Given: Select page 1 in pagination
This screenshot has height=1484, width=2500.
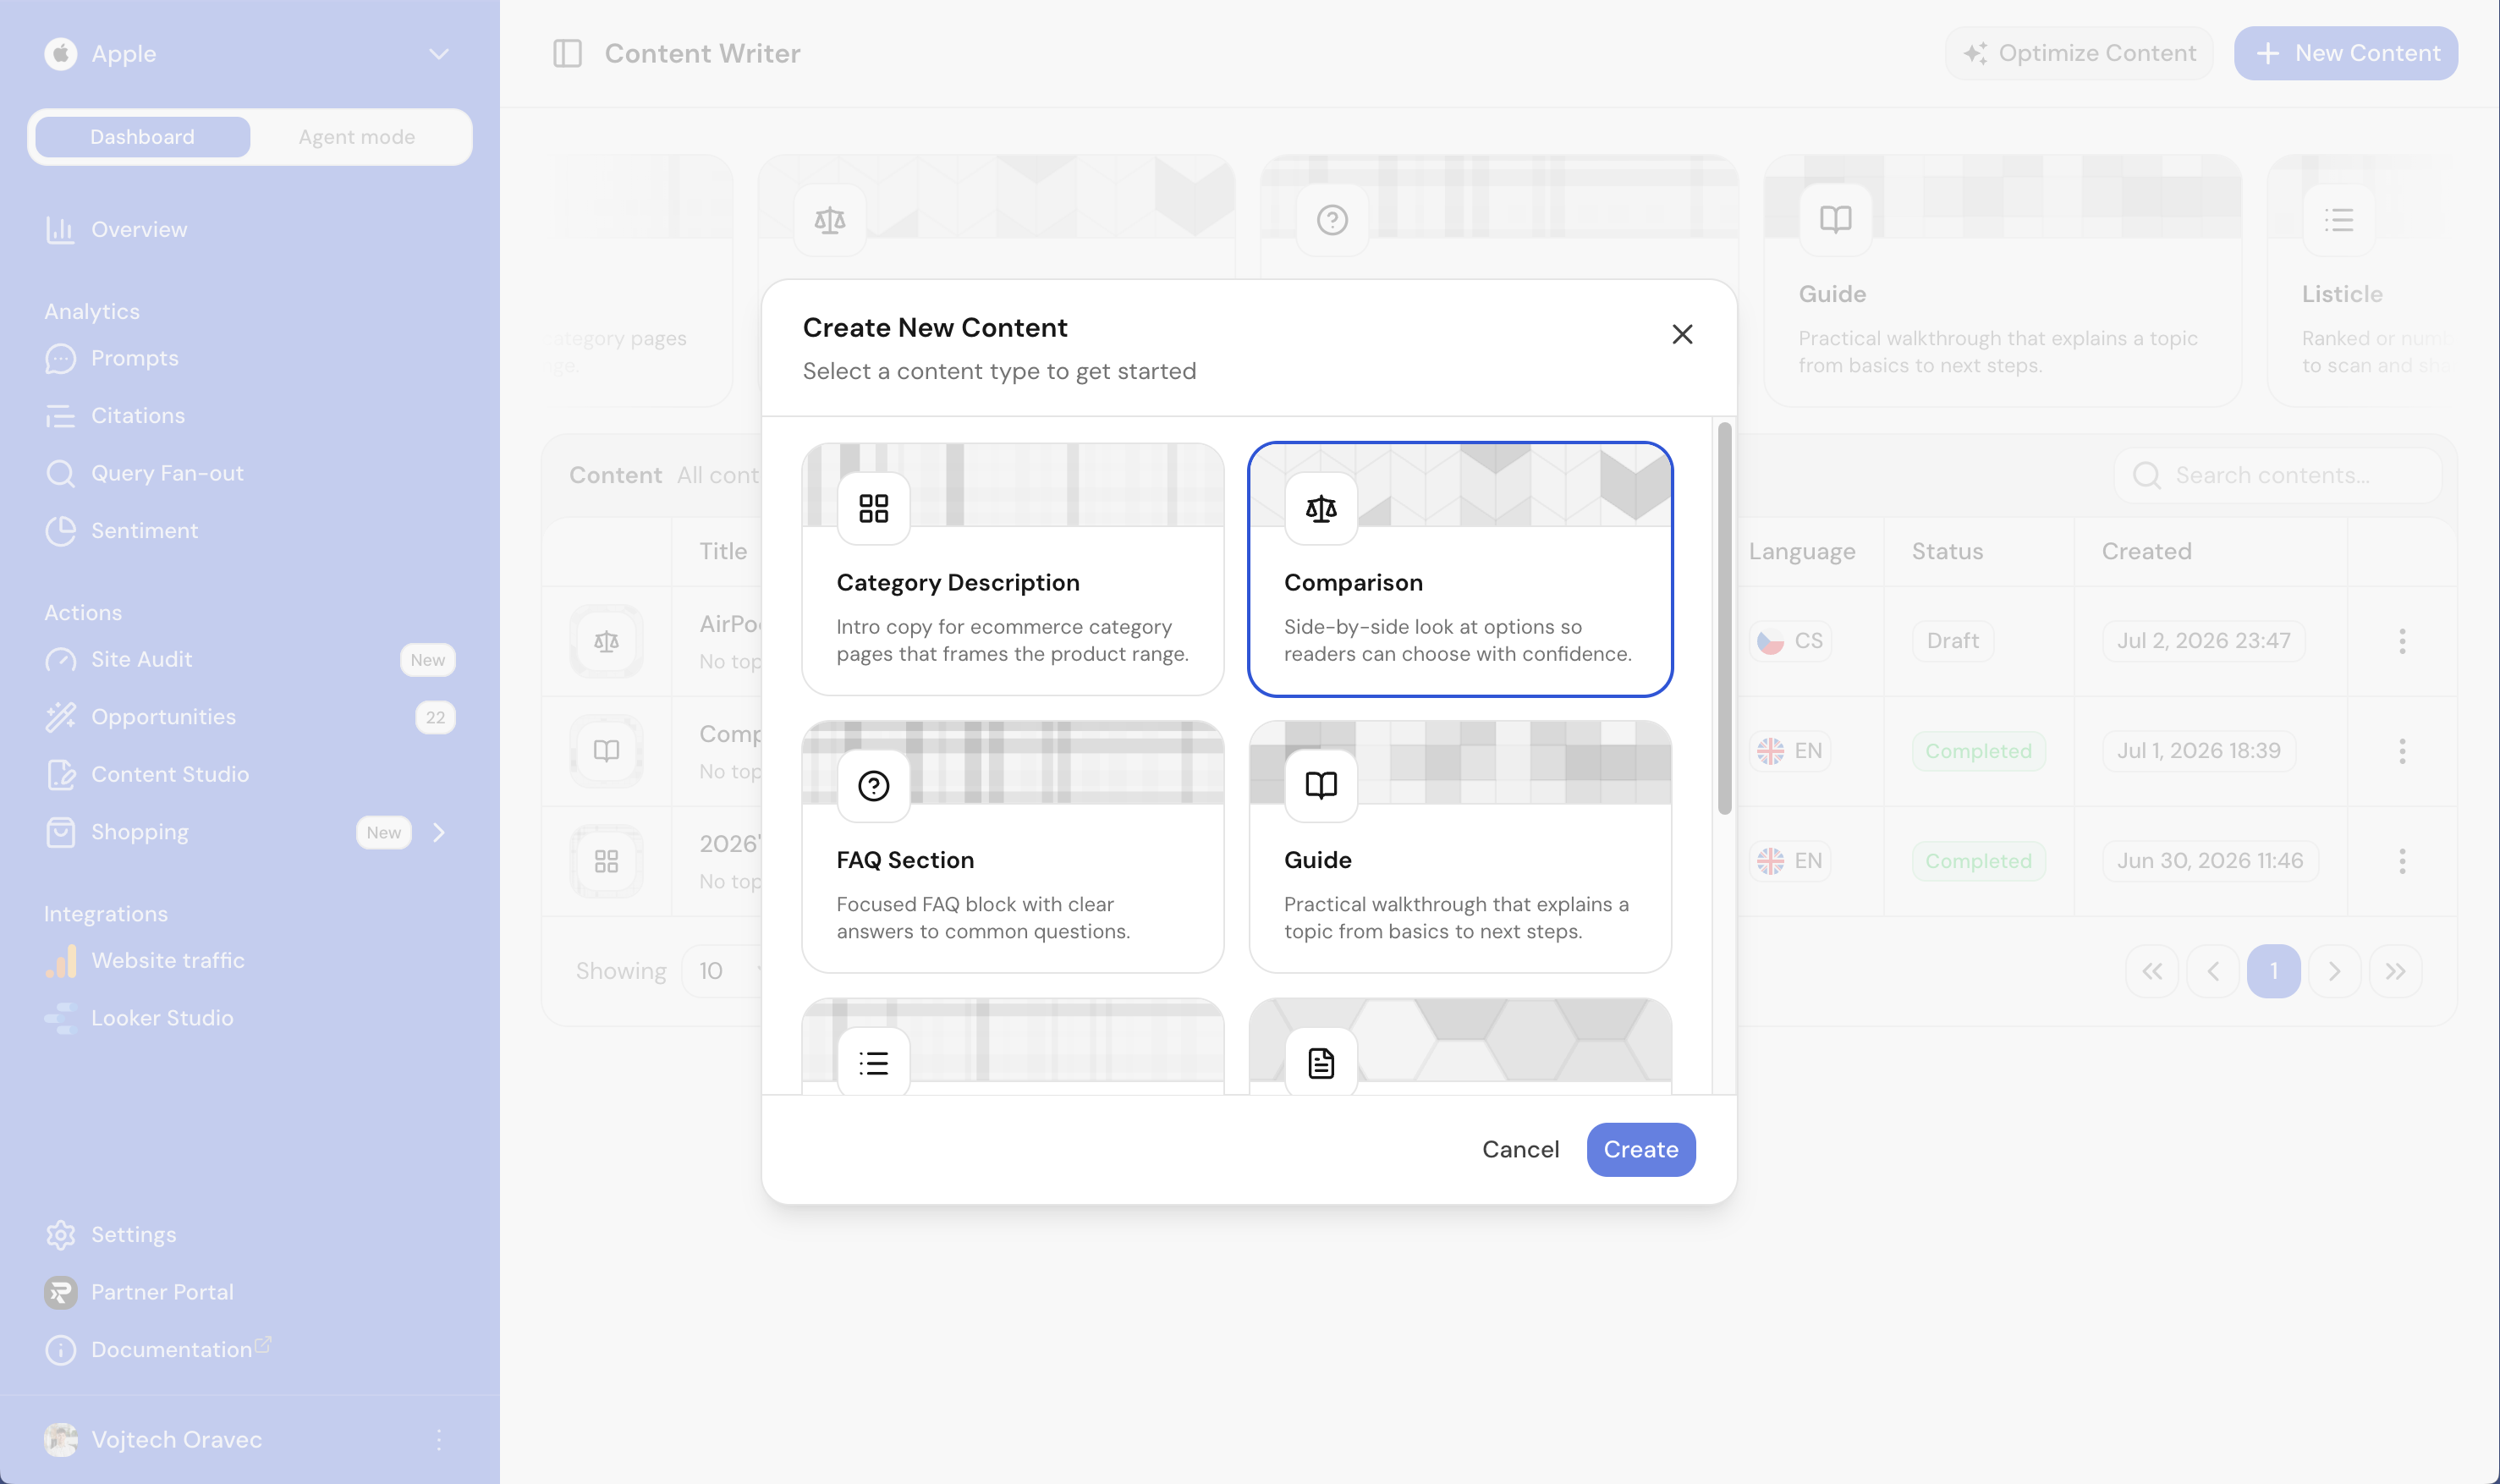Looking at the screenshot, I should tap(2273, 971).
